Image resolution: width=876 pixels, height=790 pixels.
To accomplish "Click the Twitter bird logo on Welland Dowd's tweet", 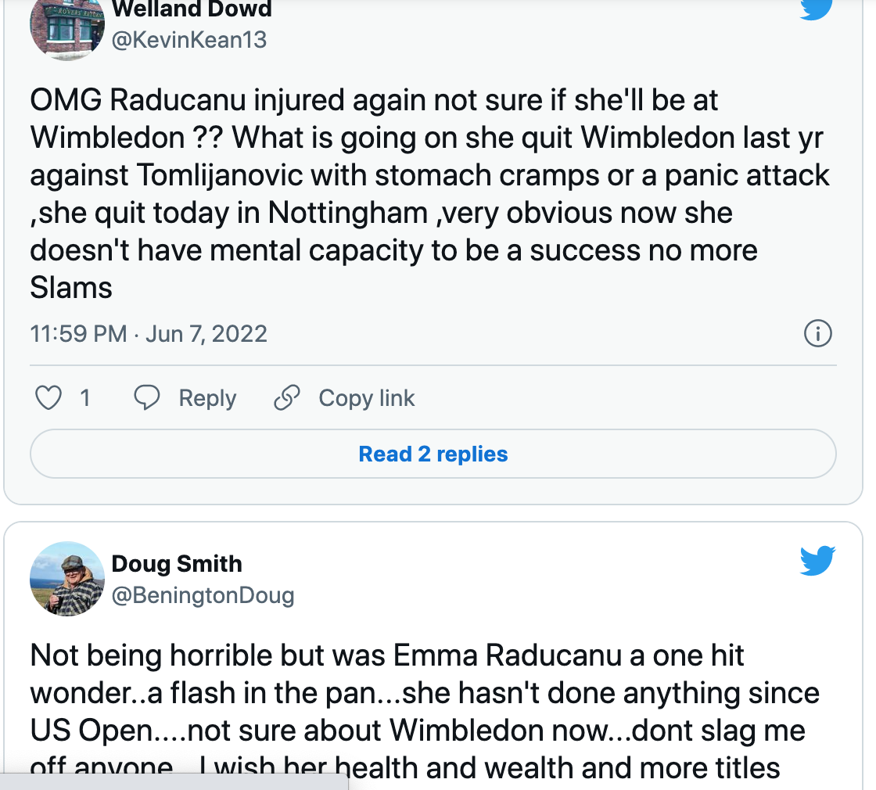I will pyautogui.click(x=817, y=8).
